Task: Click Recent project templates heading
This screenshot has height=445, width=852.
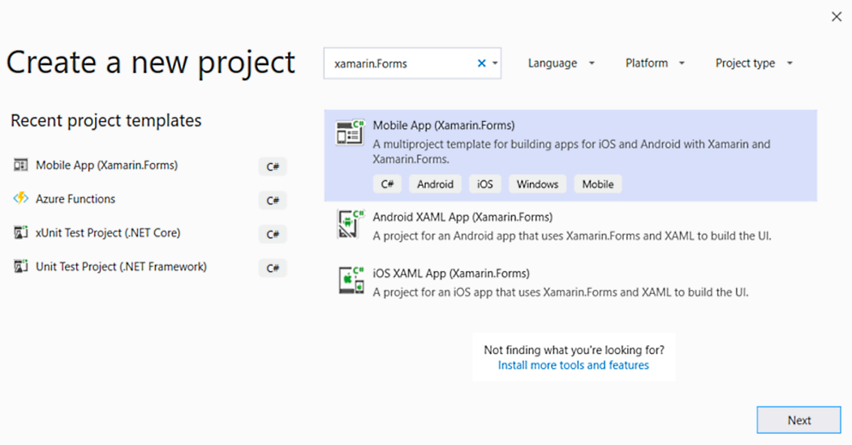Action: click(106, 120)
